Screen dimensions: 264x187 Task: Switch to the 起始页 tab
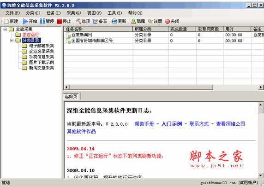[x=71, y=96]
